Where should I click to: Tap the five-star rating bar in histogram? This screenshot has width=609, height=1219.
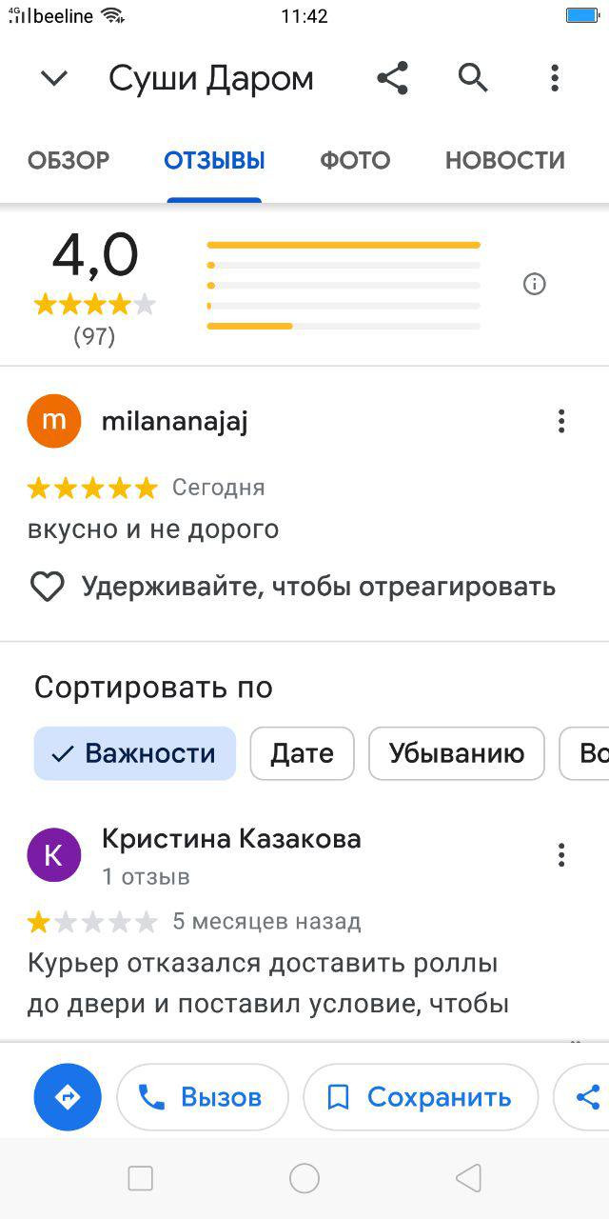coord(344,245)
